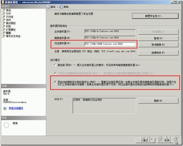The width and height of the screenshot is (183, 146).
Task: Click the 开始镜像 button
Action: point(158,32)
